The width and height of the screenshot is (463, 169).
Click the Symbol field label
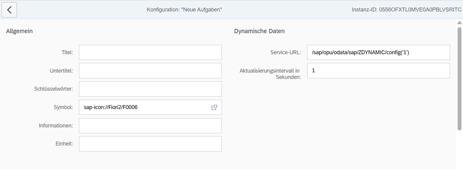click(63, 107)
